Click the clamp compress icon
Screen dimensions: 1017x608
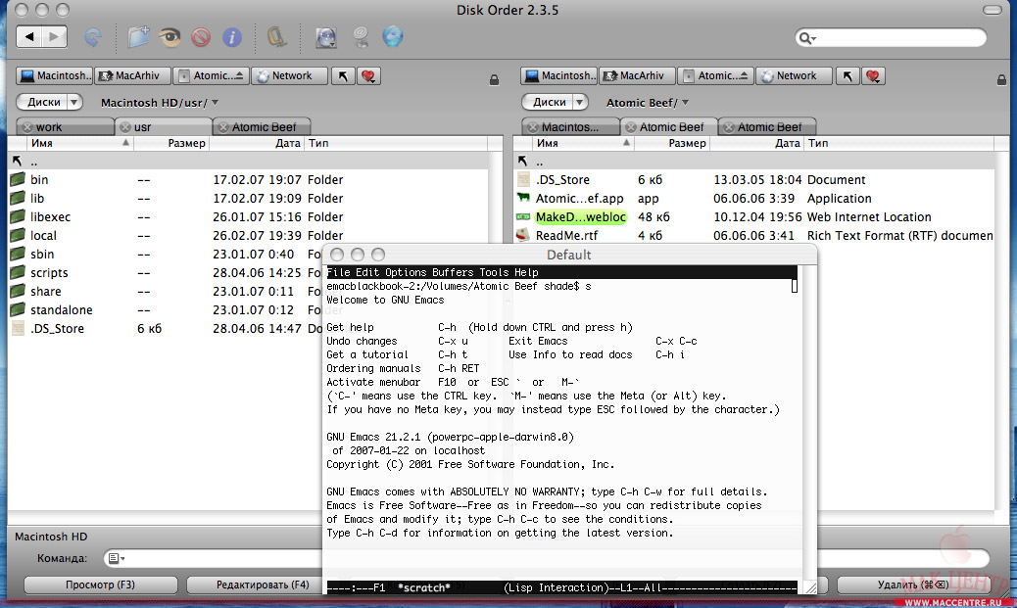point(277,37)
